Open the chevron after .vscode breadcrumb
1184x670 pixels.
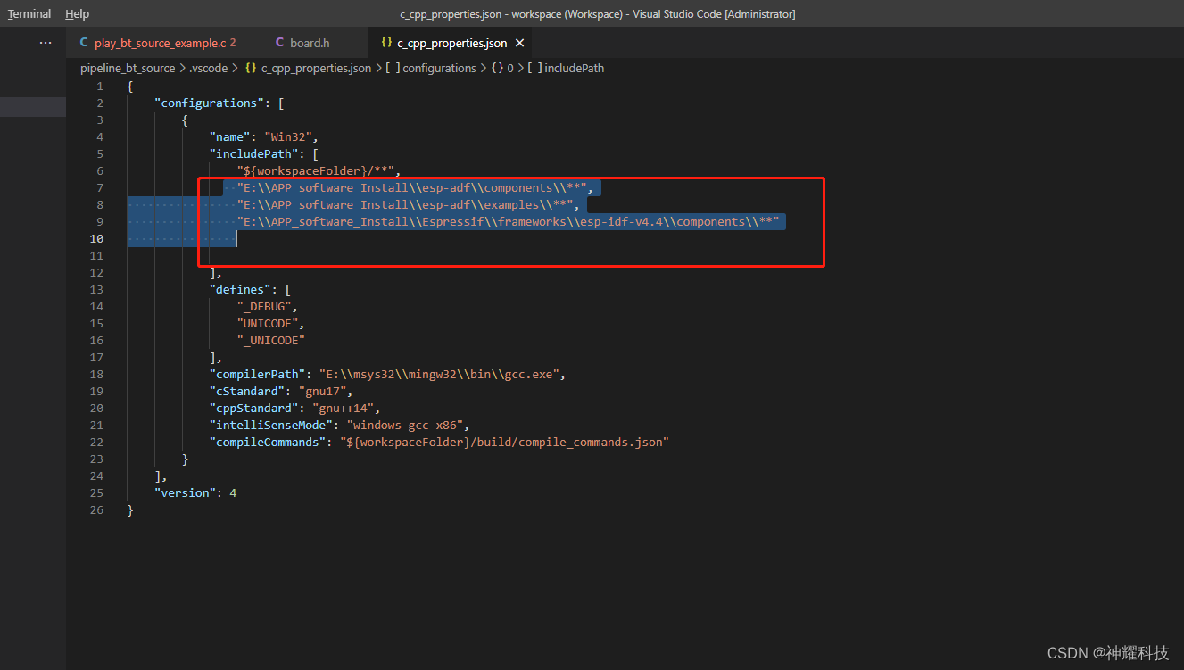tap(233, 68)
